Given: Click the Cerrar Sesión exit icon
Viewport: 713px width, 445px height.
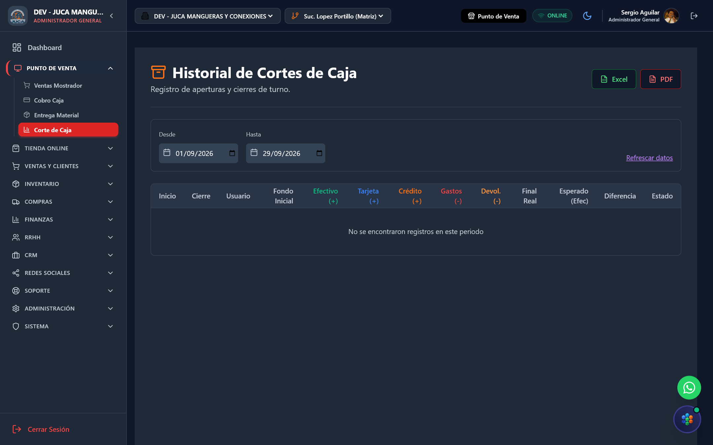Looking at the screenshot, I should 17,429.
